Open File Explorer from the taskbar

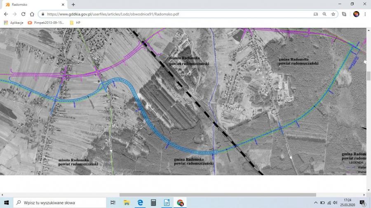(x=127, y=203)
